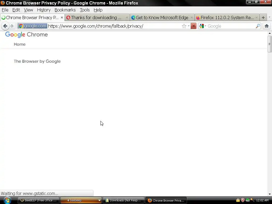The height and width of the screenshot is (204, 272).
Task: Stop loading with the red X button
Action: click(193, 26)
